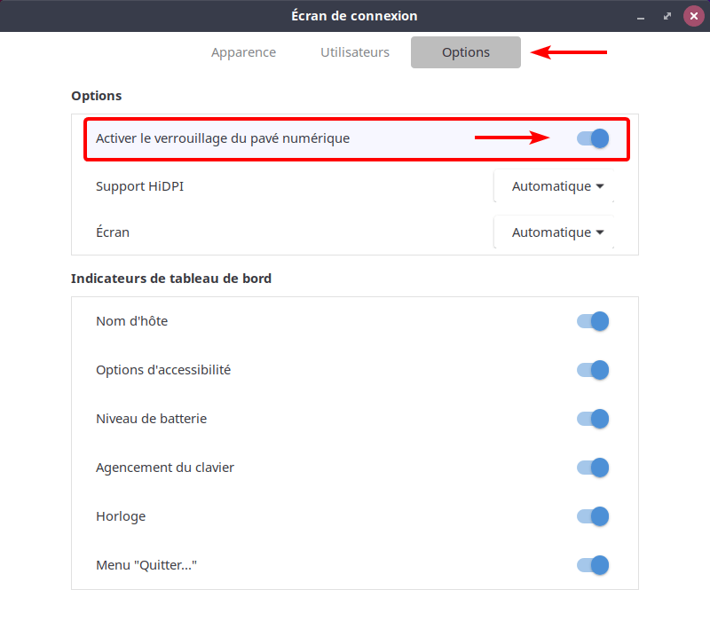Screen dimensions: 710x629
Task: Minimize the Écran de connexion window
Action: pos(640,17)
